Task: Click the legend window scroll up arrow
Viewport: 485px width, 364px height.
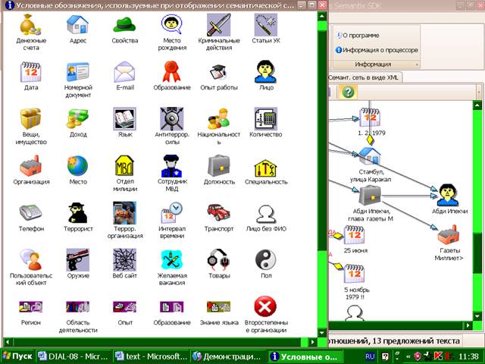Action: tap(322, 15)
